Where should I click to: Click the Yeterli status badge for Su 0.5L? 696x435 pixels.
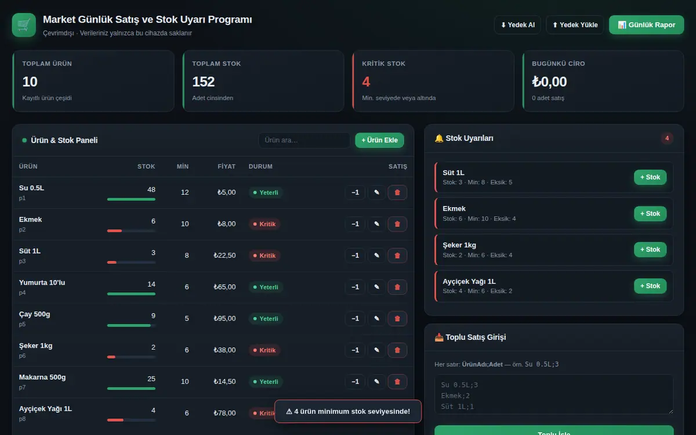(266, 193)
